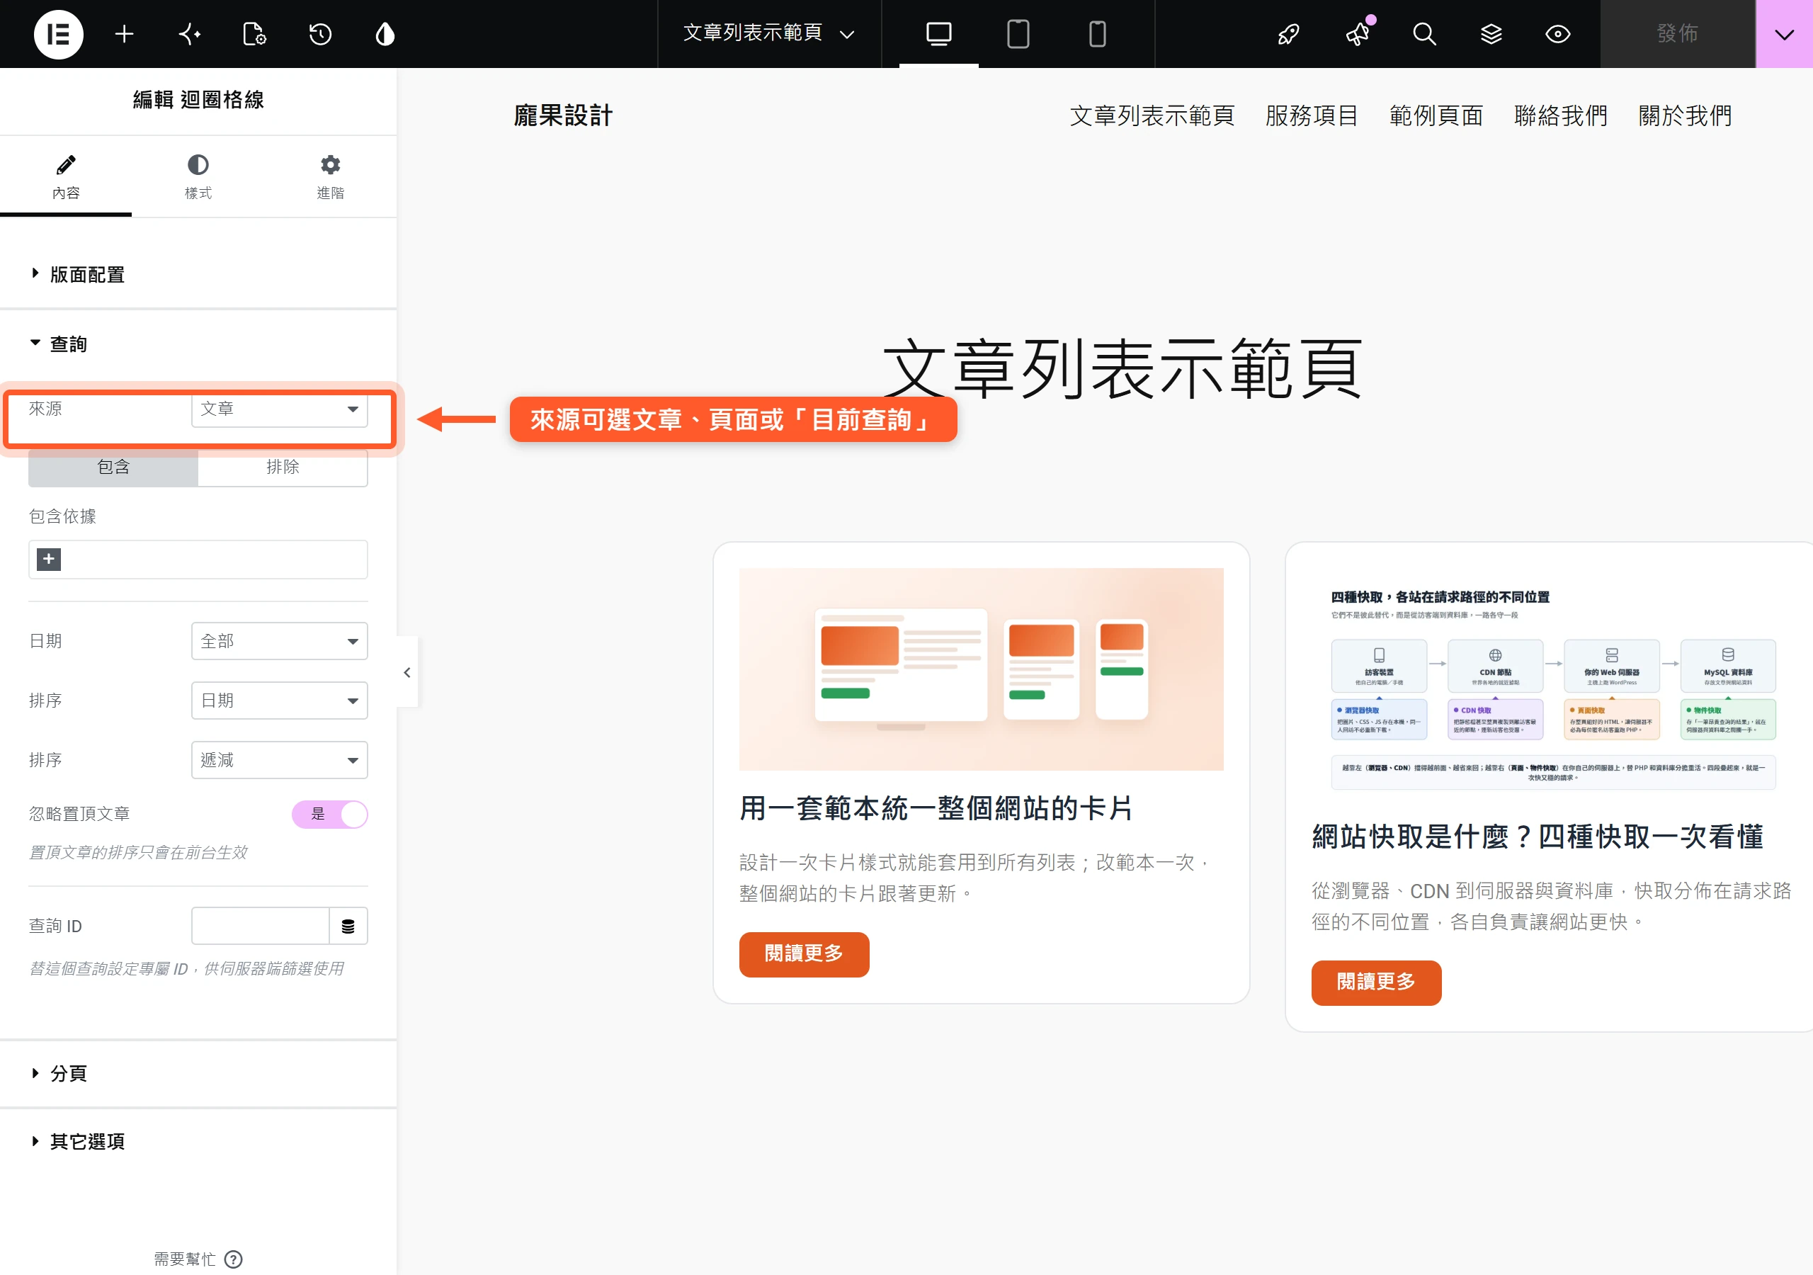Open 範例頁面 nav menu item
The height and width of the screenshot is (1275, 1813).
pyautogui.click(x=1436, y=116)
